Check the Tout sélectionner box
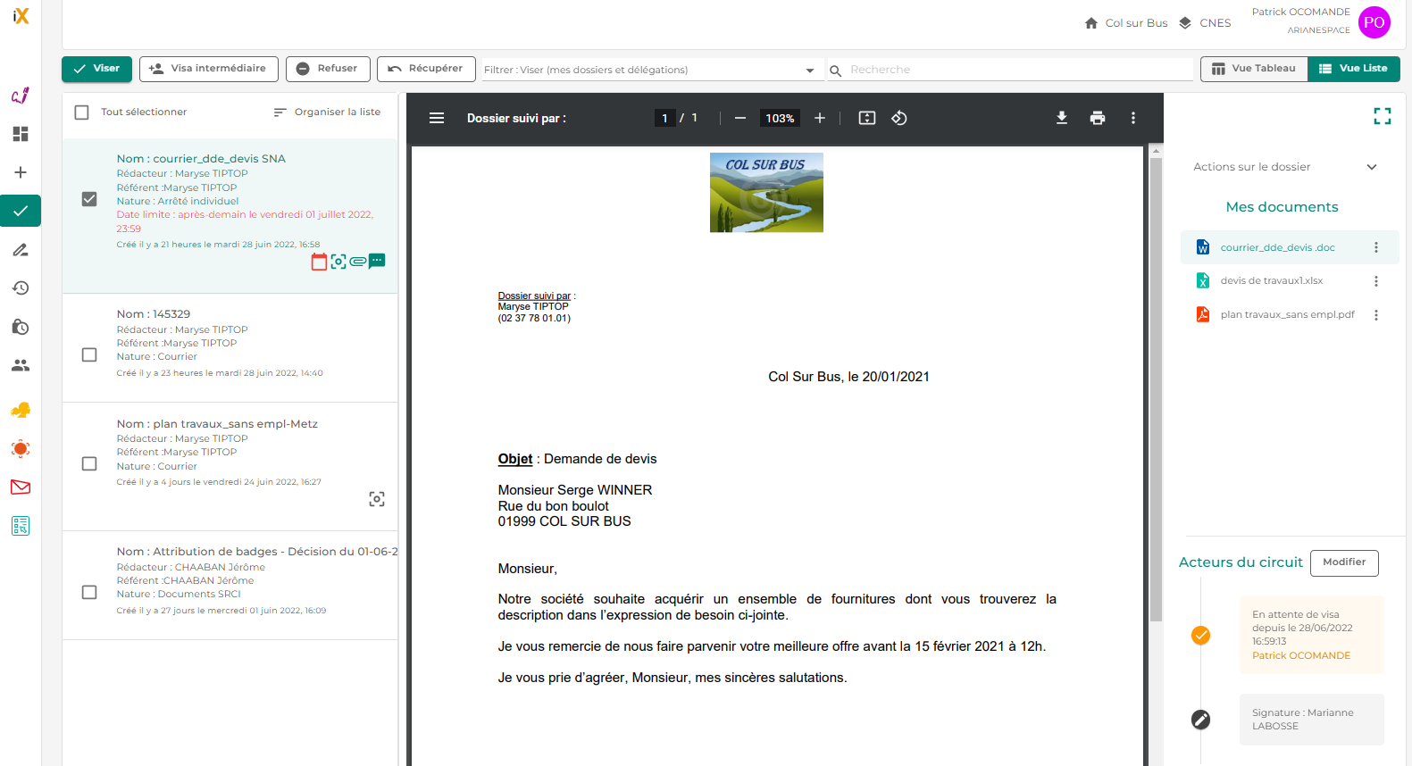This screenshot has height=766, width=1412. [x=82, y=112]
